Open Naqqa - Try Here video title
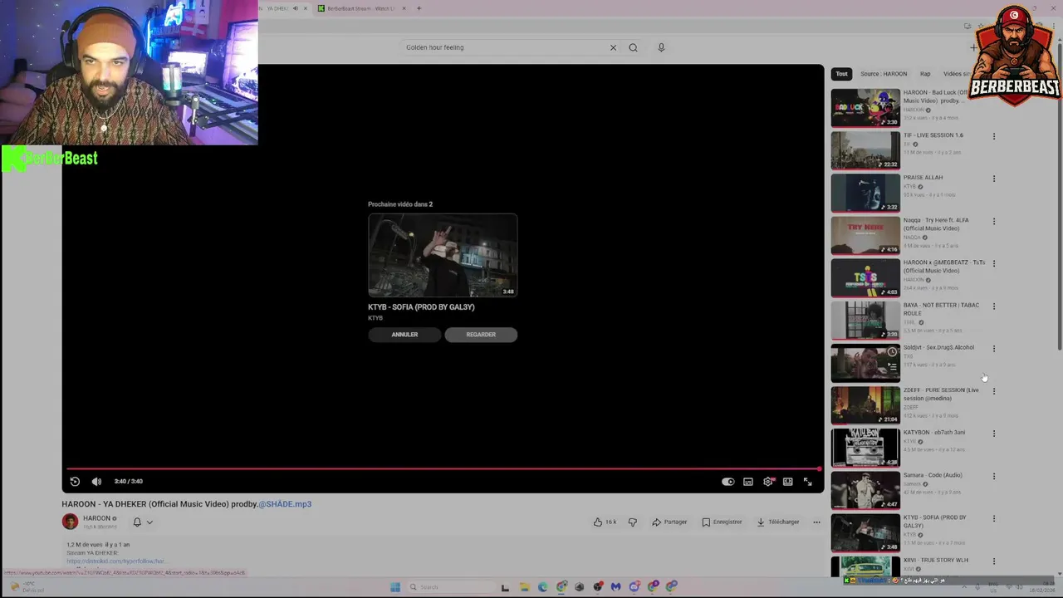The width and height of the screenshot is (1063, 598). click(936, 224)
